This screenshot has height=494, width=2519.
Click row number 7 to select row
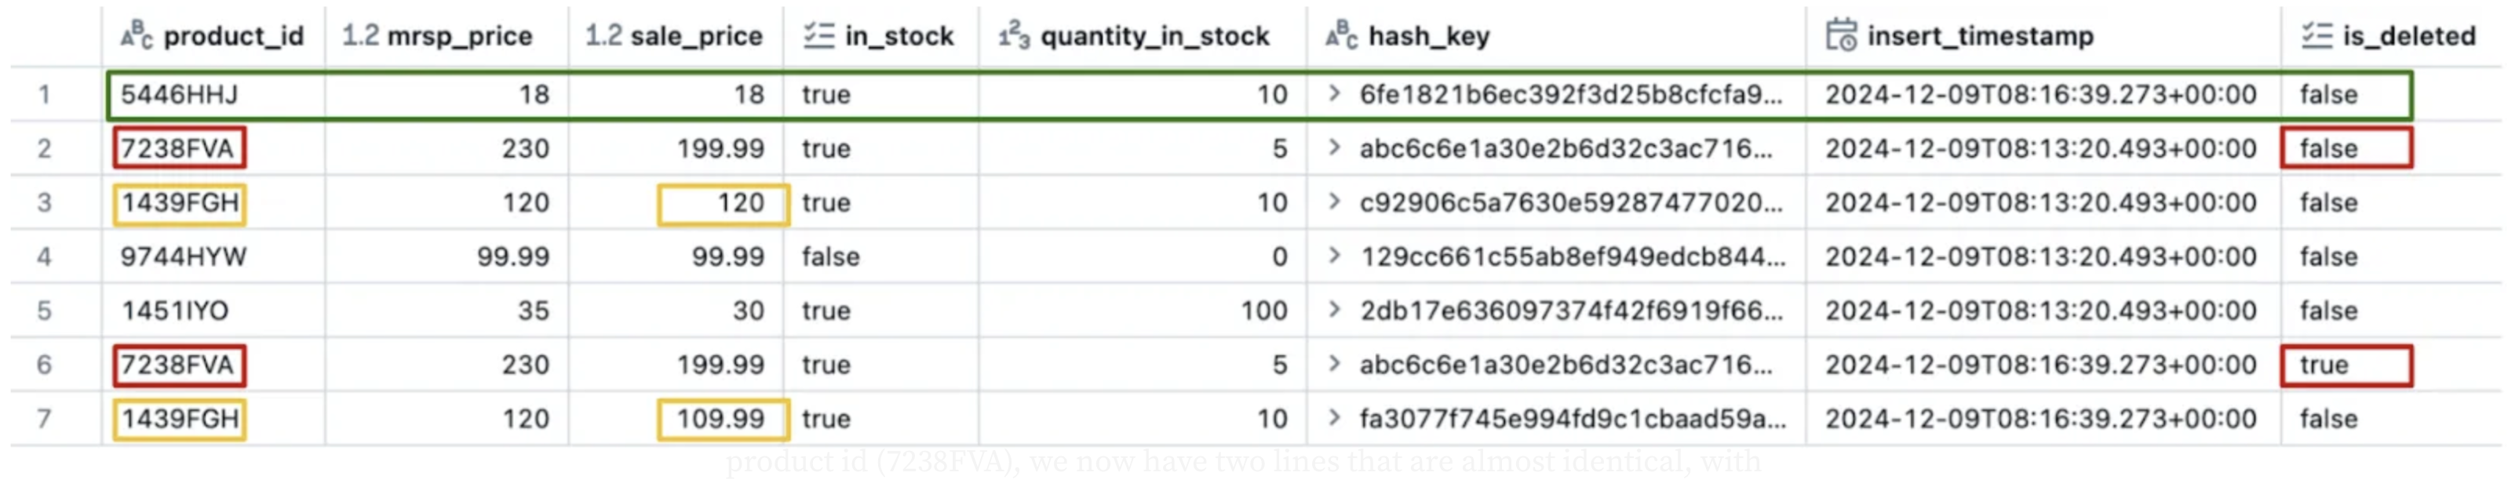pos(44,419)
